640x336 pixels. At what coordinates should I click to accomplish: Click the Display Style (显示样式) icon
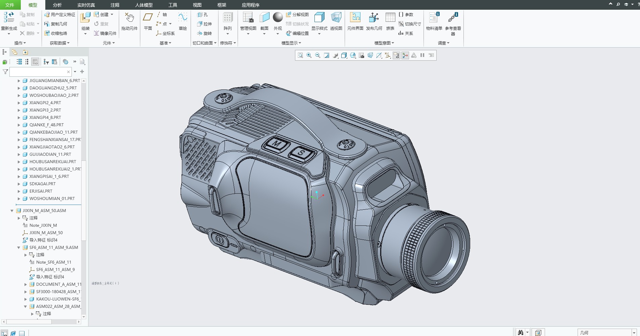(319, 18)
